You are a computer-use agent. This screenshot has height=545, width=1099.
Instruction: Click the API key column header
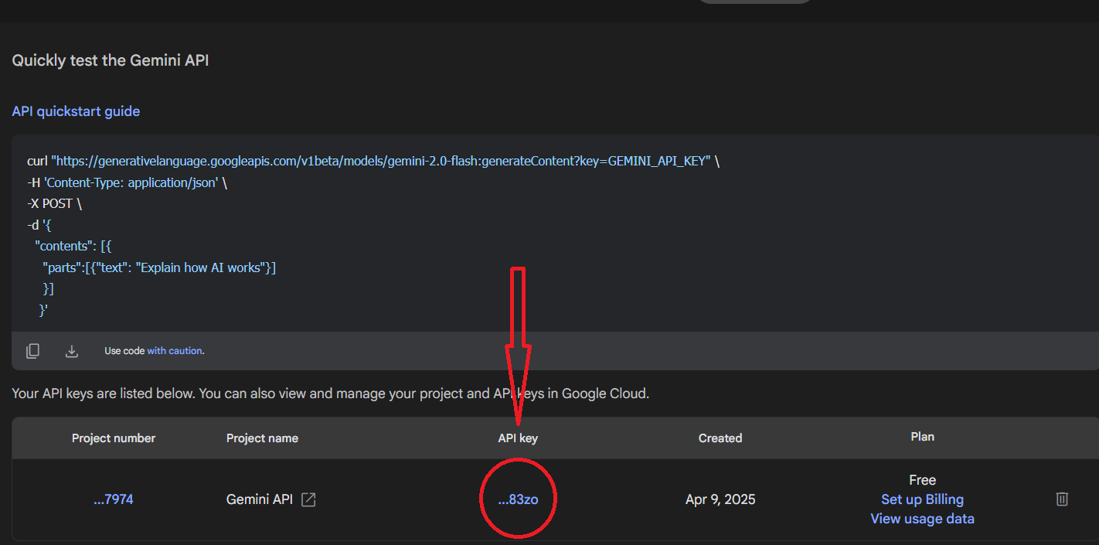click(x=518, y=438)
